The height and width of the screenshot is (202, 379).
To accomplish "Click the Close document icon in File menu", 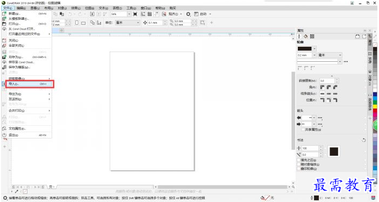I will click(x=4, y=40).
